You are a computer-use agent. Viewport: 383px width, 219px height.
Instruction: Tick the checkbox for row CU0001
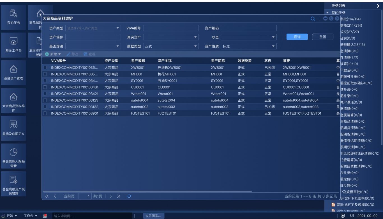(x=45, y=87)
